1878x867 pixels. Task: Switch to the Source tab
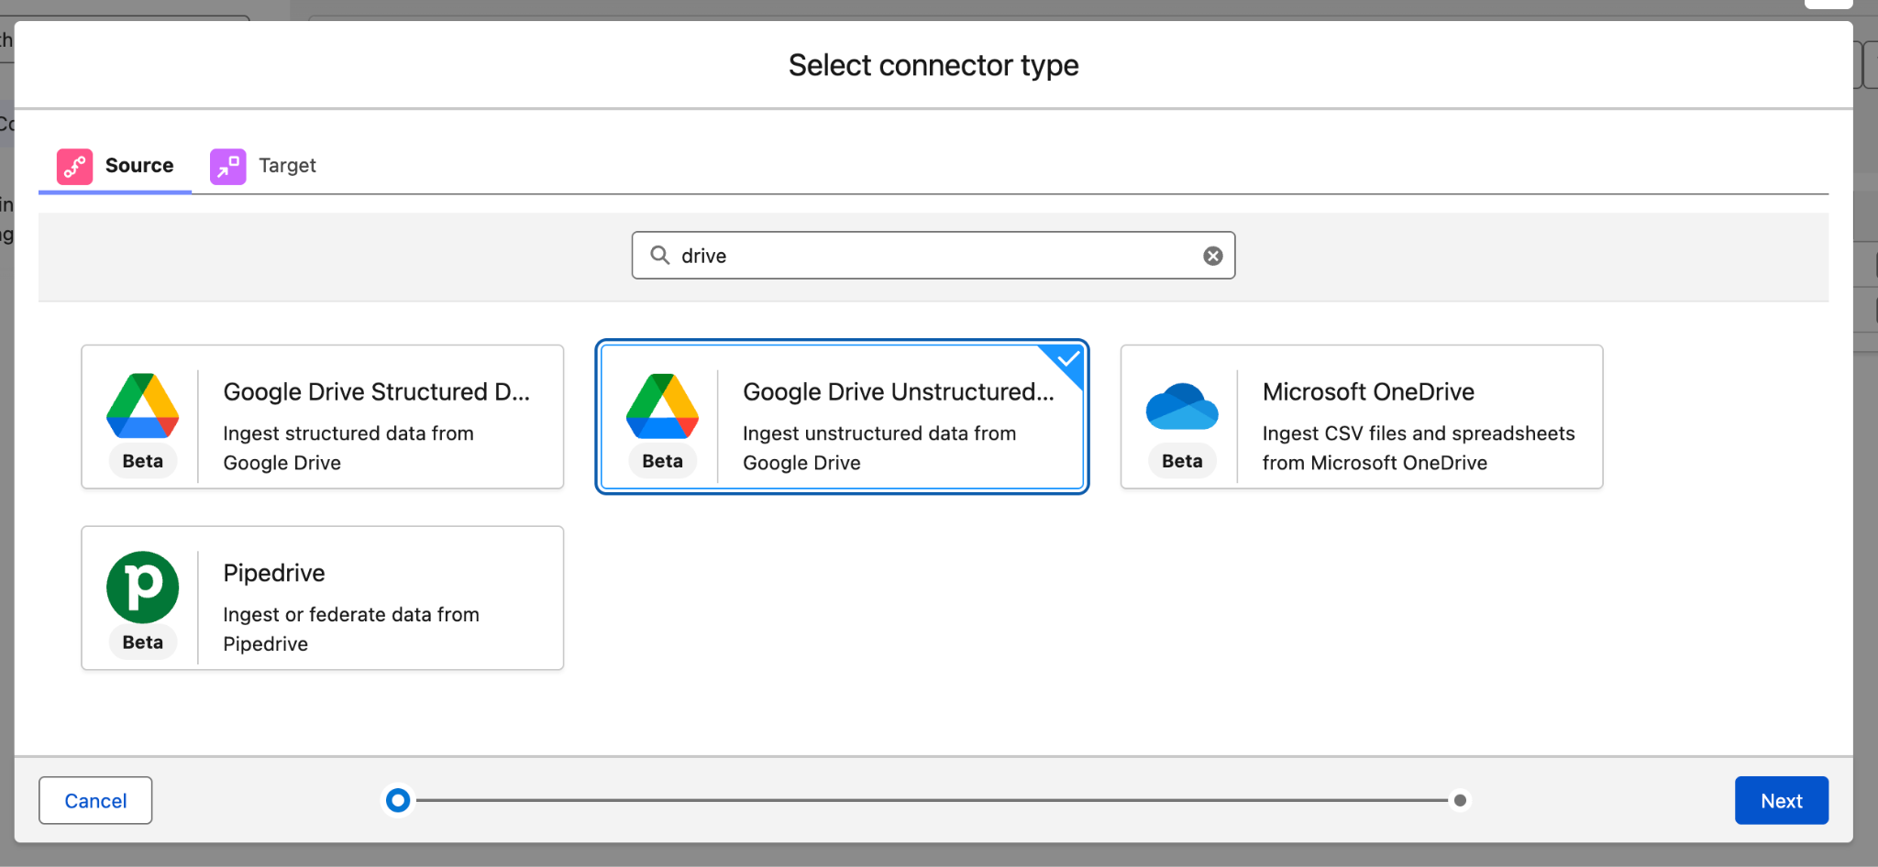[x=116, y=166]
